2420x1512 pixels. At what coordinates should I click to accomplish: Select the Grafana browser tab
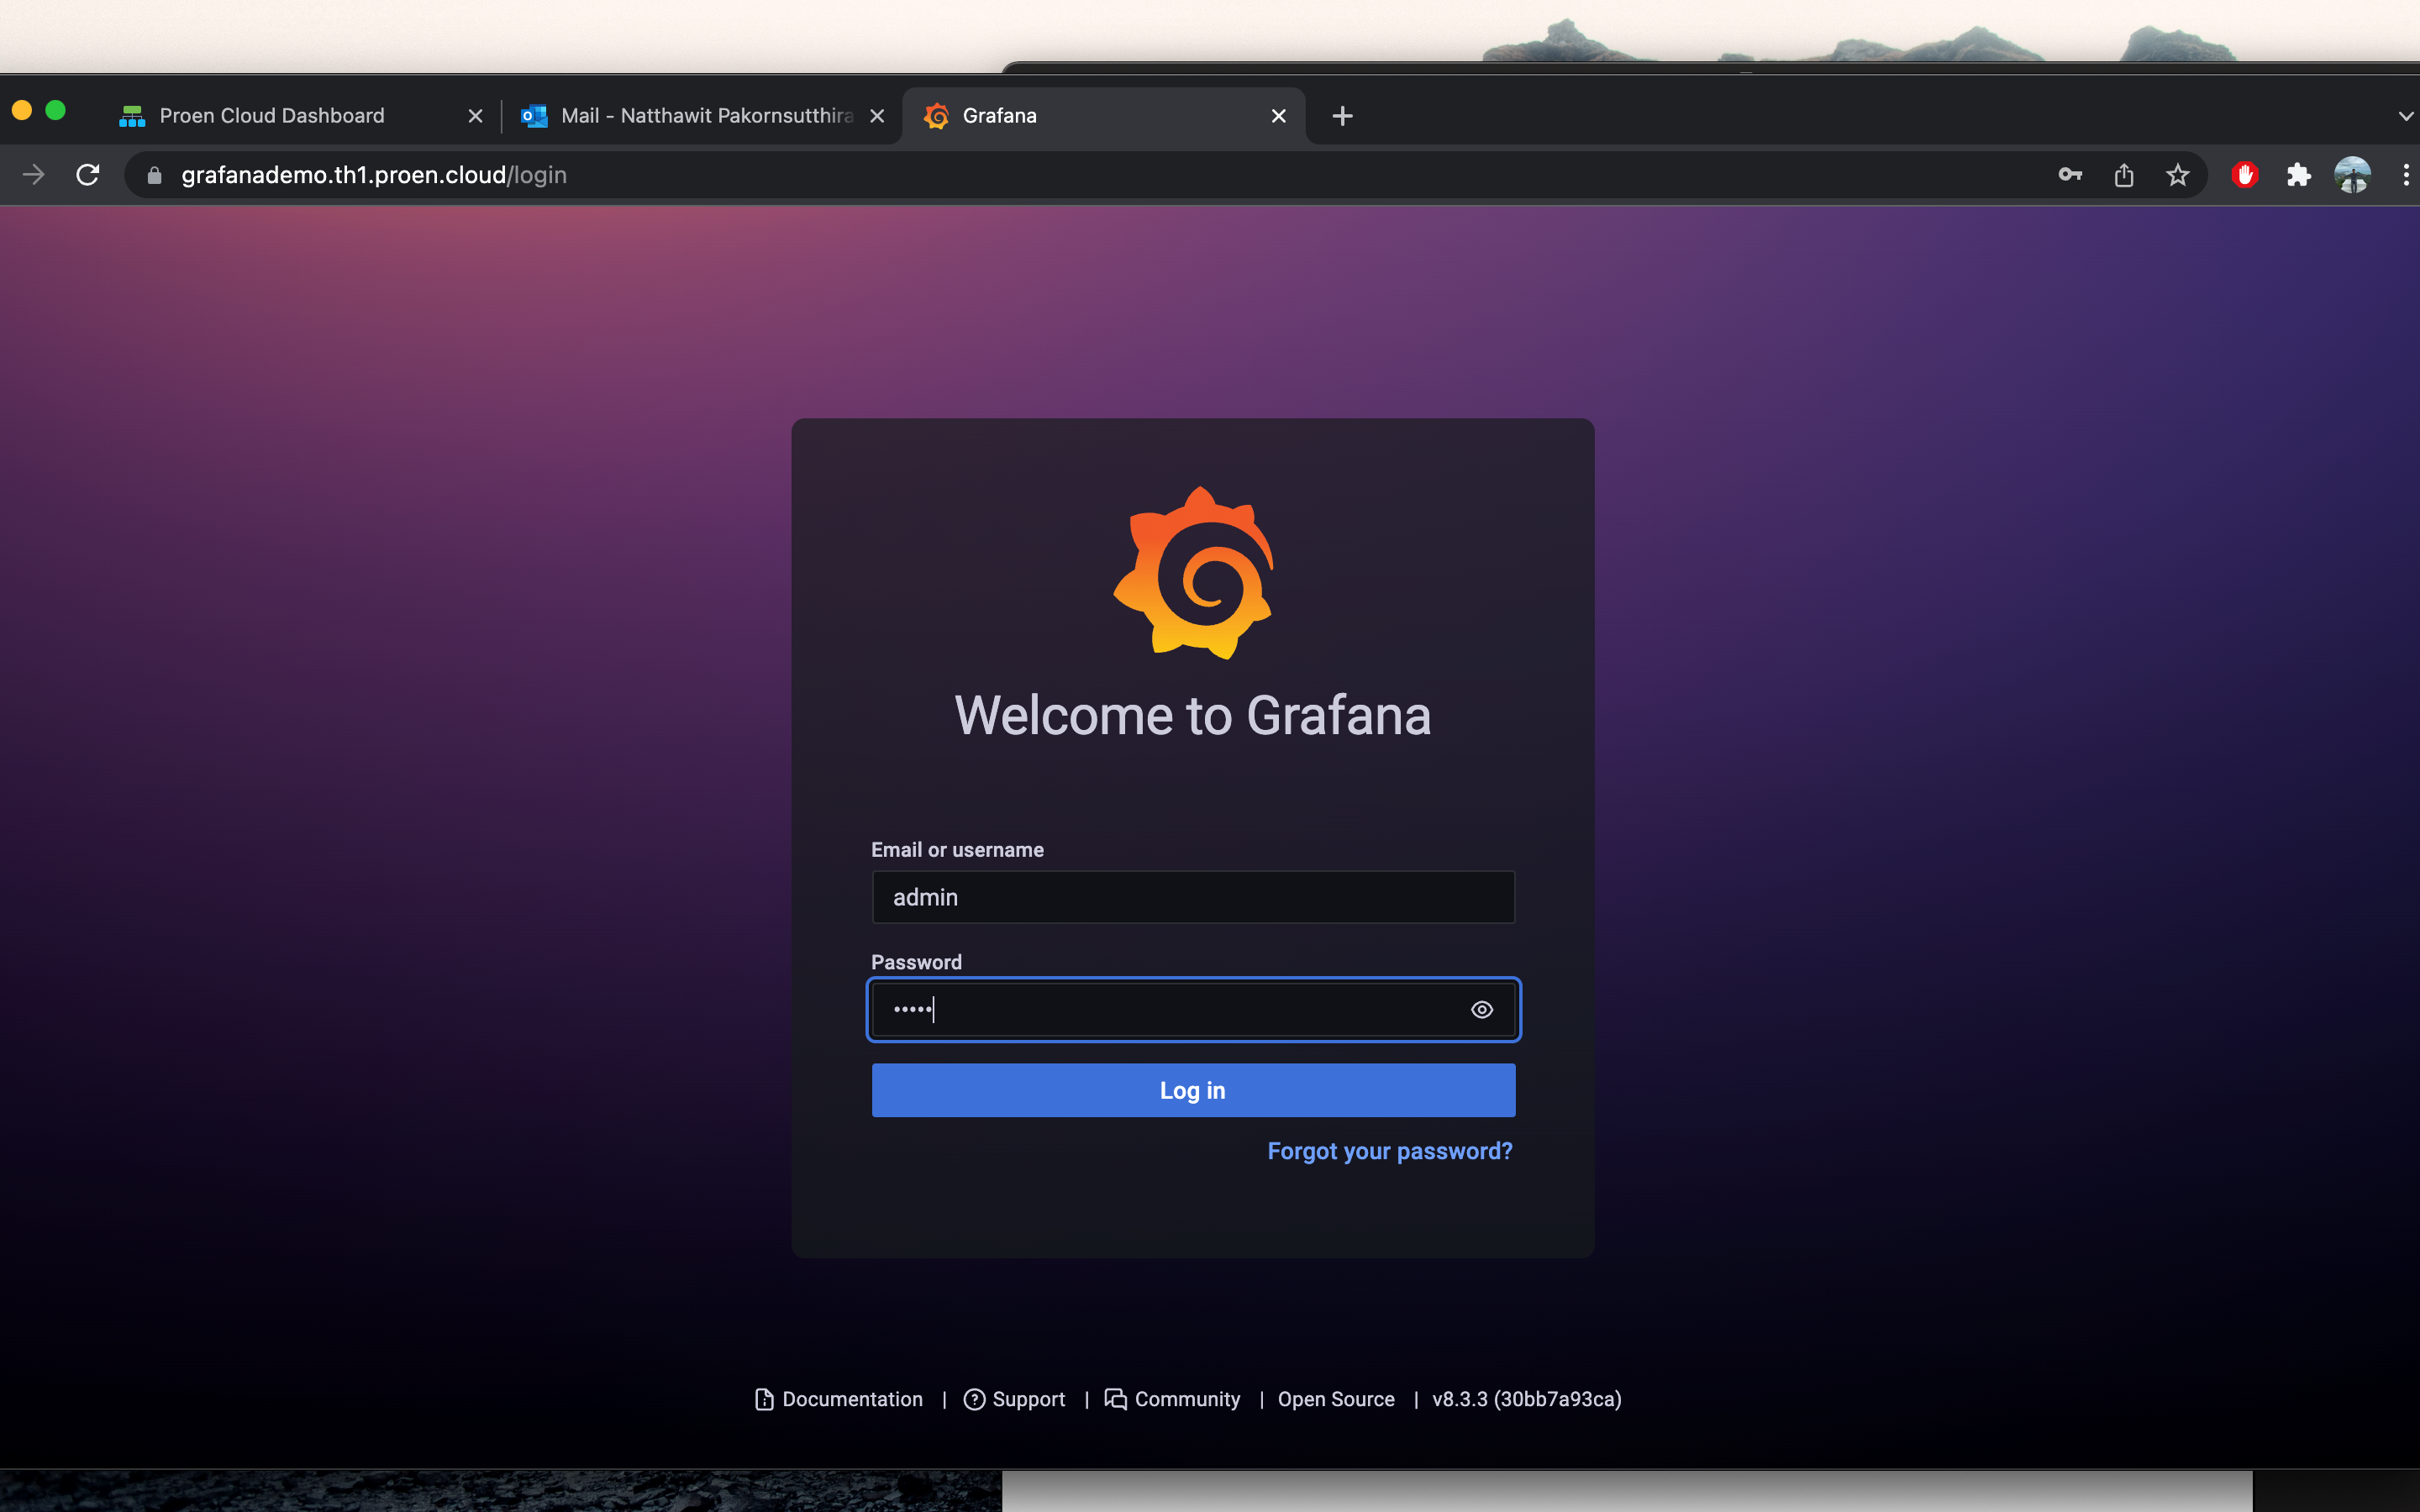(x=1104, y=116)
